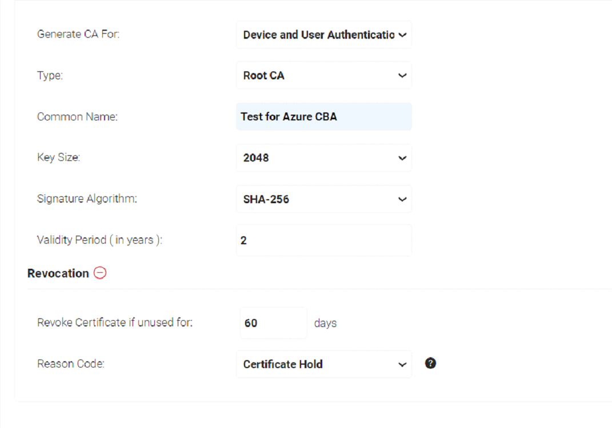Click the chevron on the Key Size dropdown
This screenshot has height=428, width=612.
click(402, 158)
